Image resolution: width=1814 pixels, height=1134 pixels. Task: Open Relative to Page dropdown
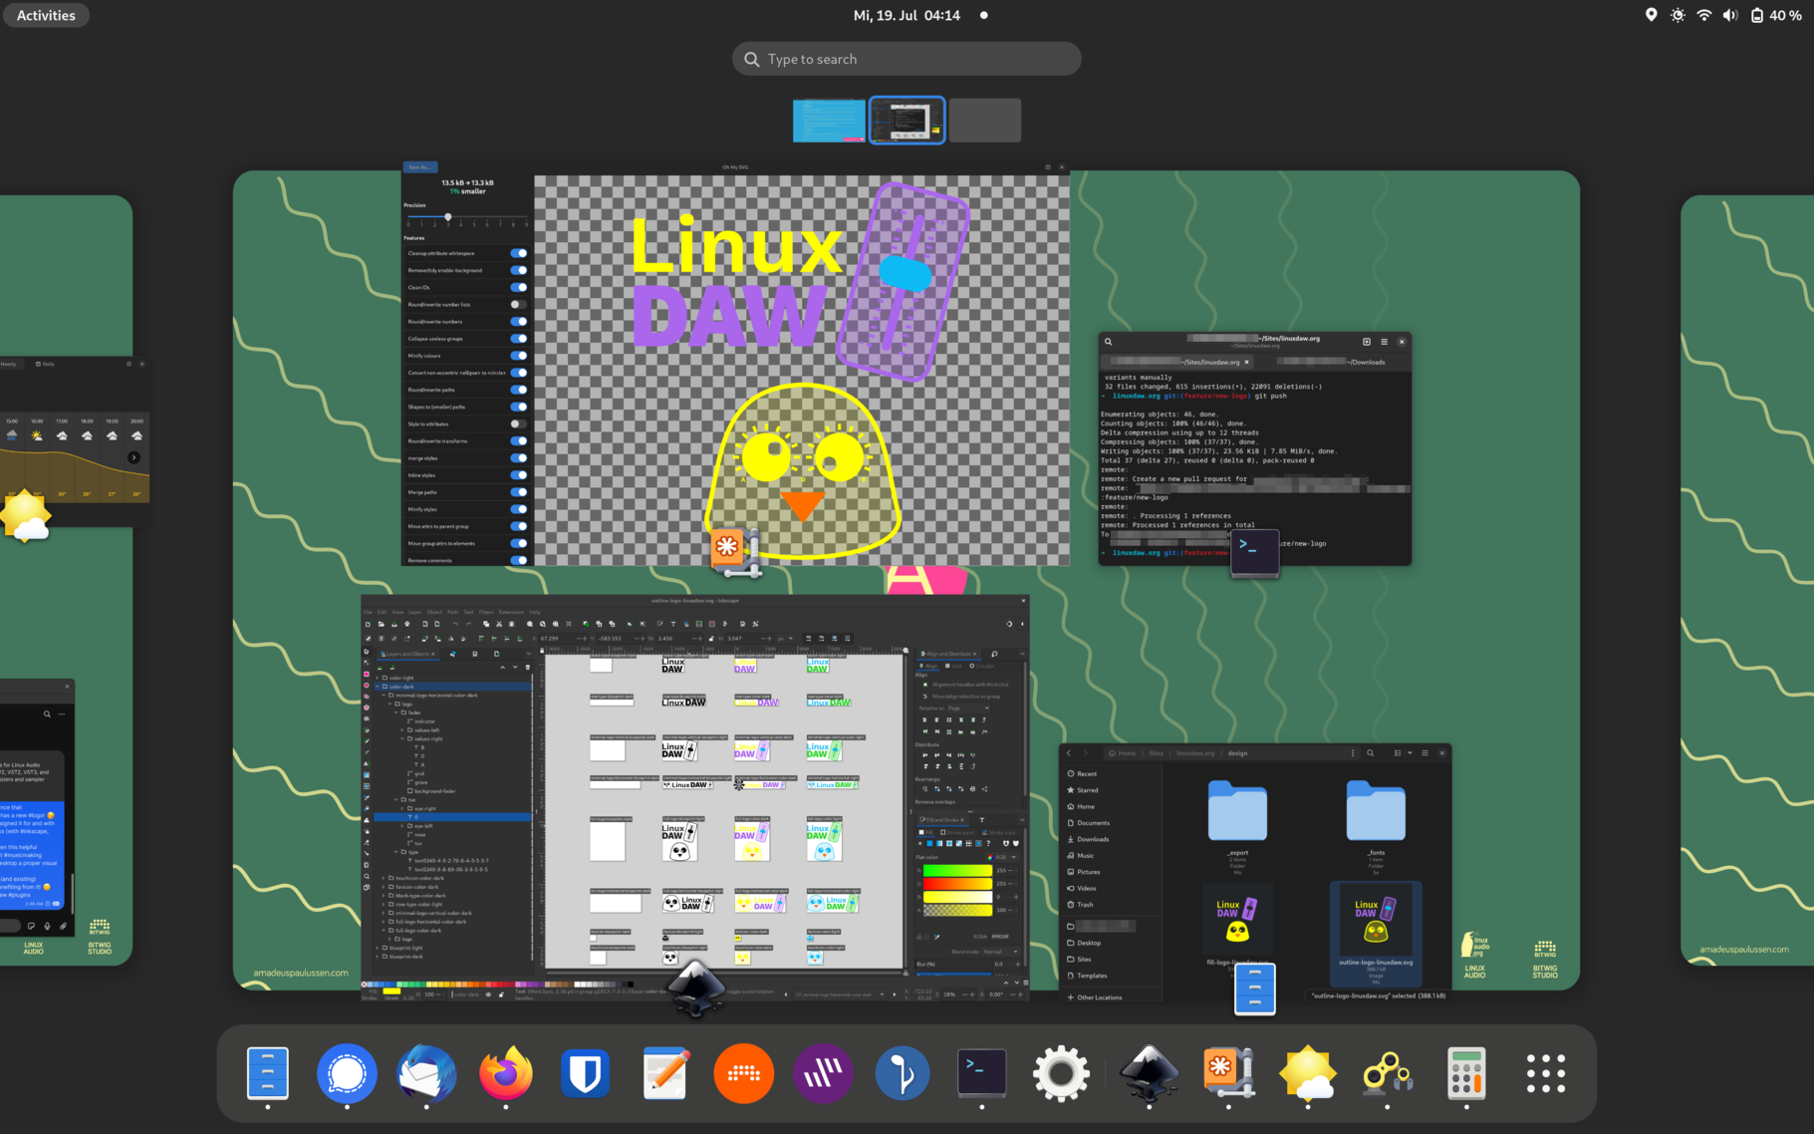point(967,708)
